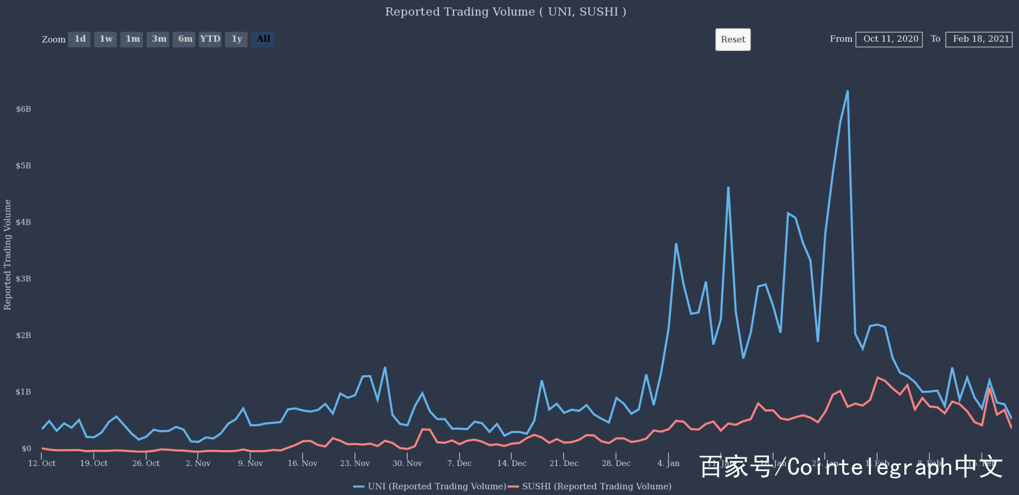
Task: Click the chart title Reported Trading Volume
Action: (506, 11)
